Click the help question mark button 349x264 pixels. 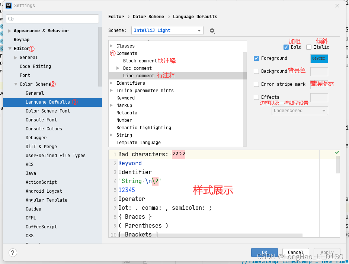coord(13,252)
